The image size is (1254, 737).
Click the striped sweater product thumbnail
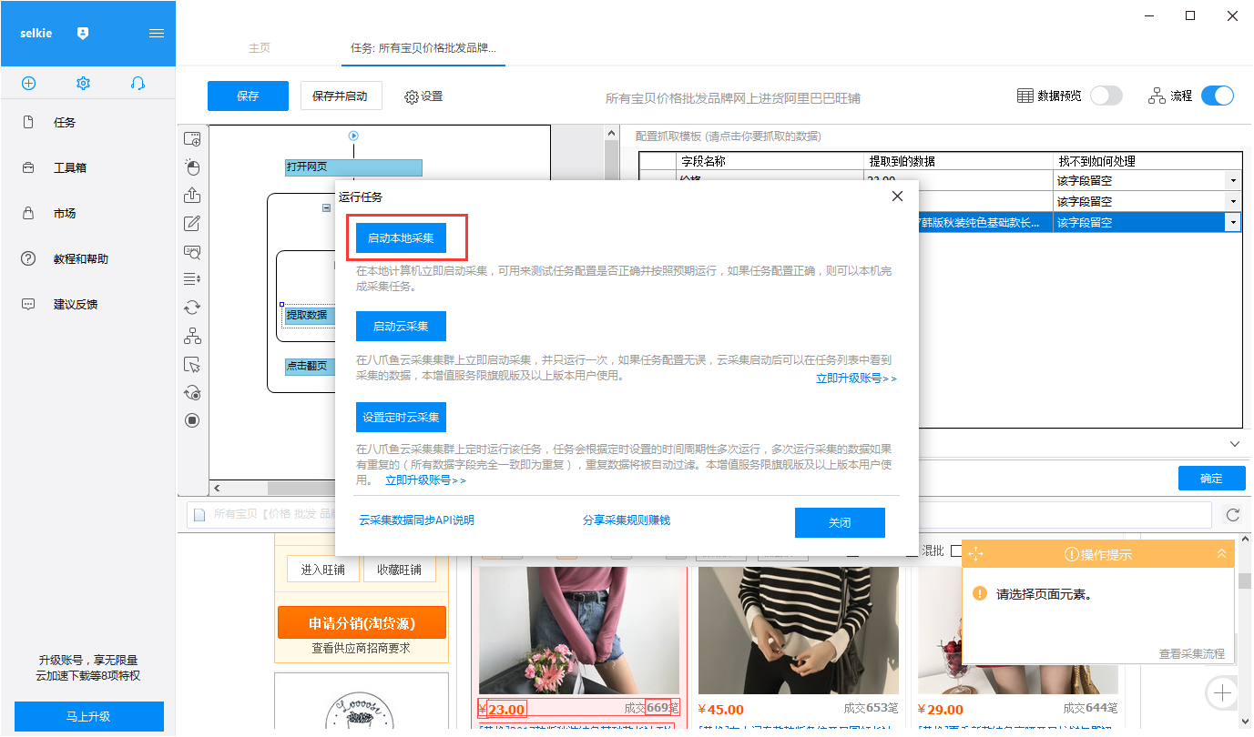[799, 630]
